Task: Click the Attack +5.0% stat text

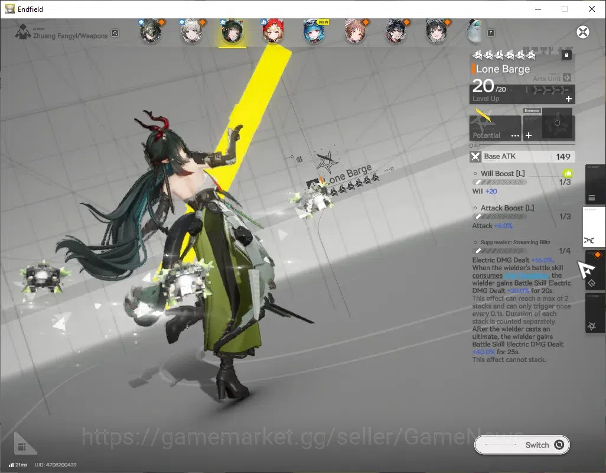Action: 492,225
